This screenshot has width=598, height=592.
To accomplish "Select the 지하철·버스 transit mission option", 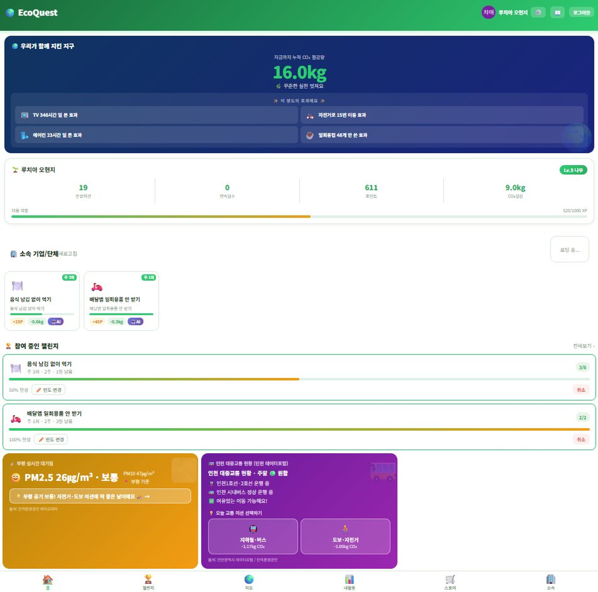I will tap(253, 536).
